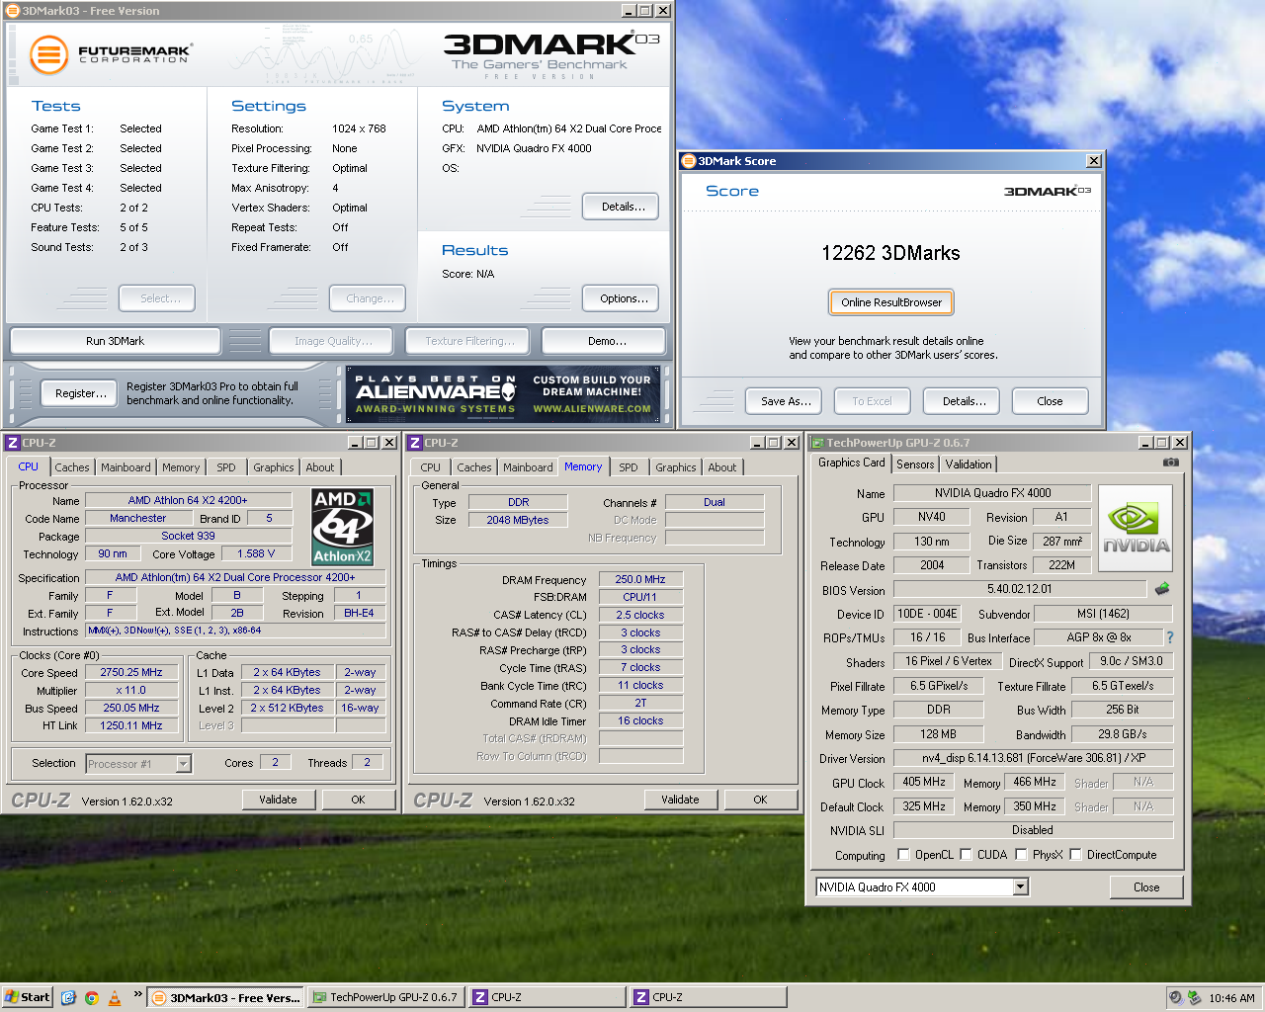Click the AMD Athlon X2 logo in CPU-Z
The image size is (1265, 1012).
[342, 527]
